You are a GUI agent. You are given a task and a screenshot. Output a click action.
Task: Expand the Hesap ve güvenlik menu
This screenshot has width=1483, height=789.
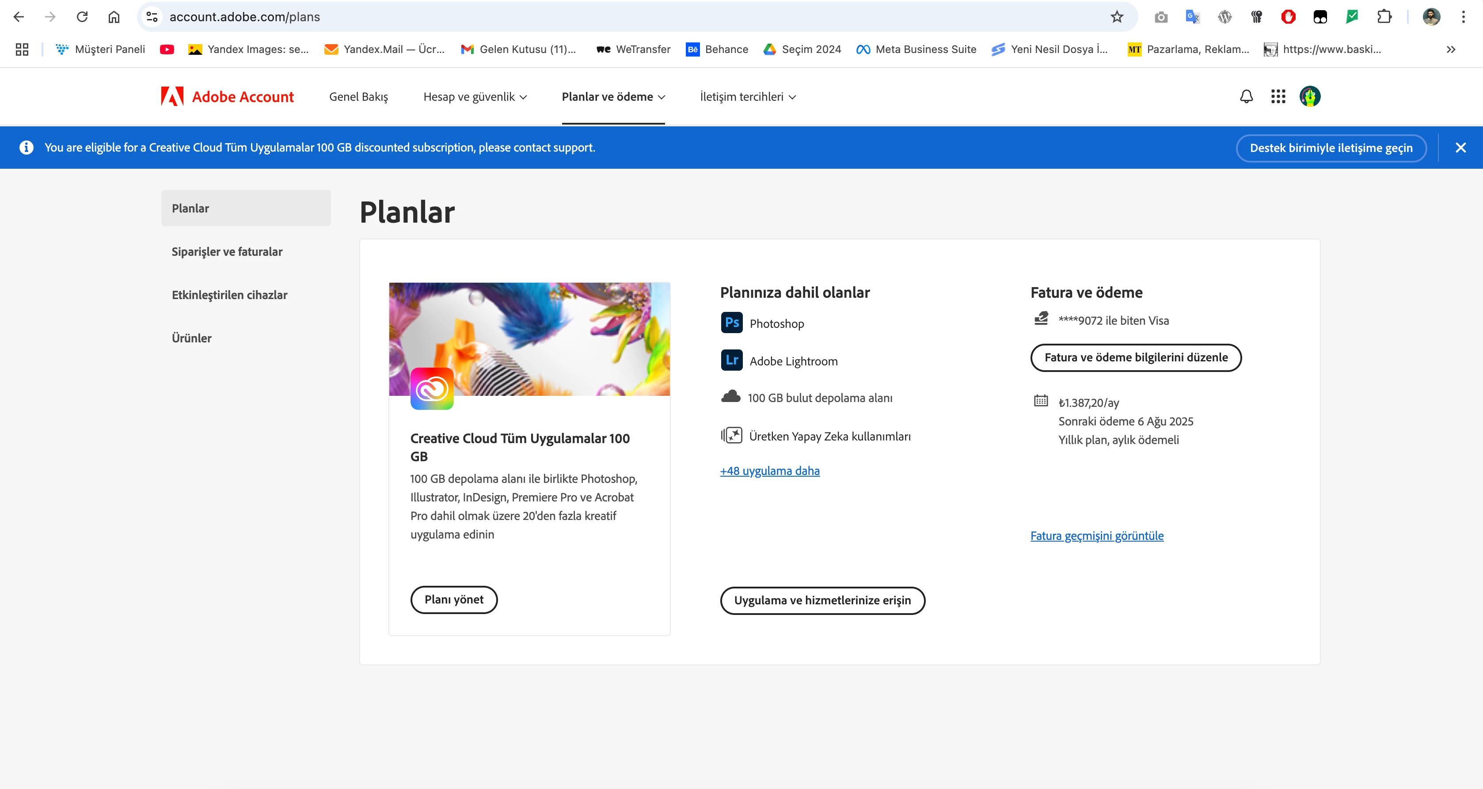[475, 97]
